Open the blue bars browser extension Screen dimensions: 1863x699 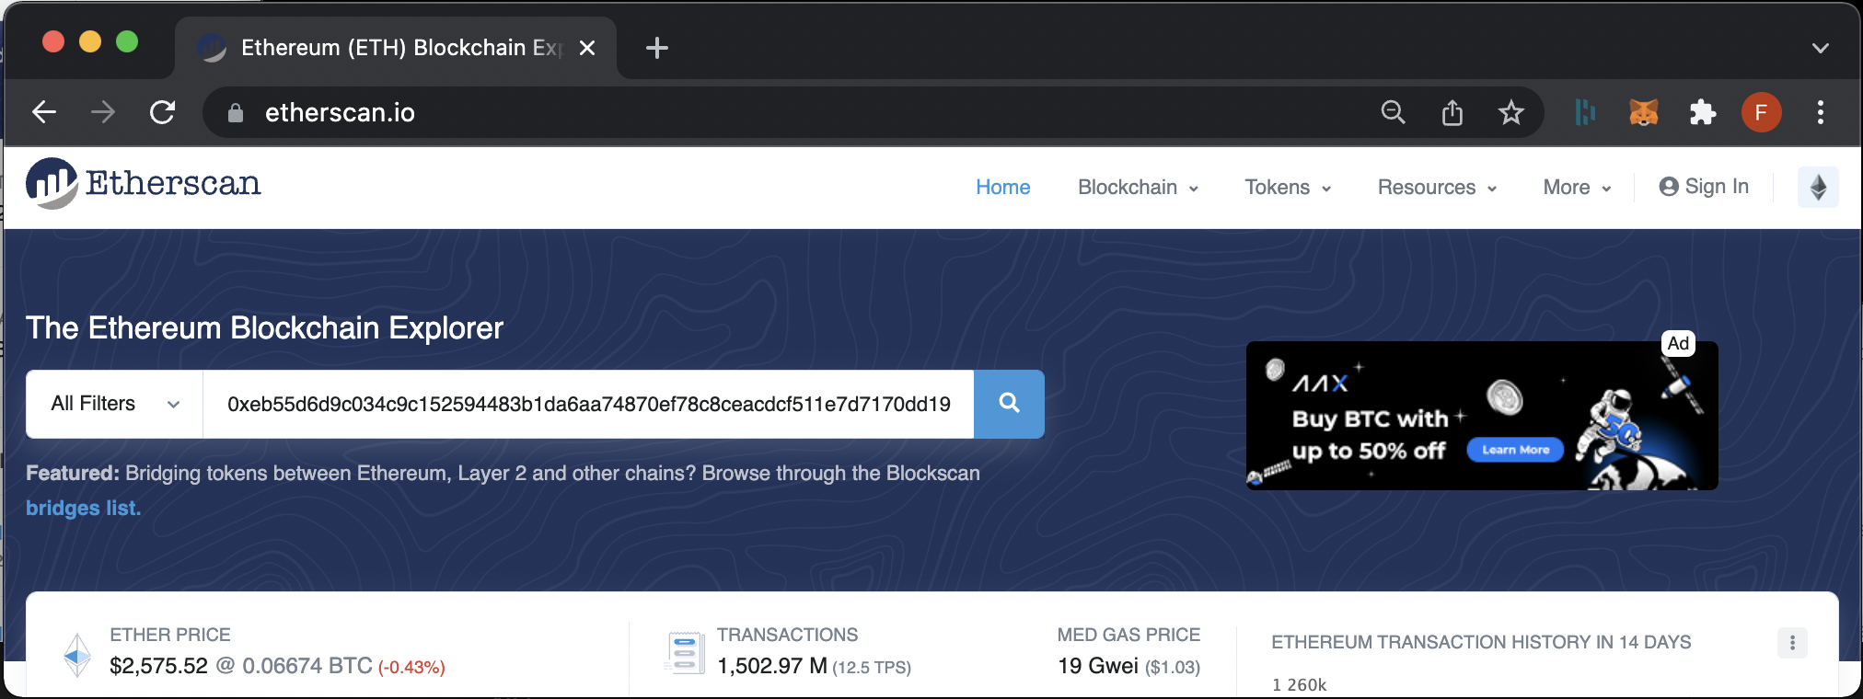pos(1585,112)
